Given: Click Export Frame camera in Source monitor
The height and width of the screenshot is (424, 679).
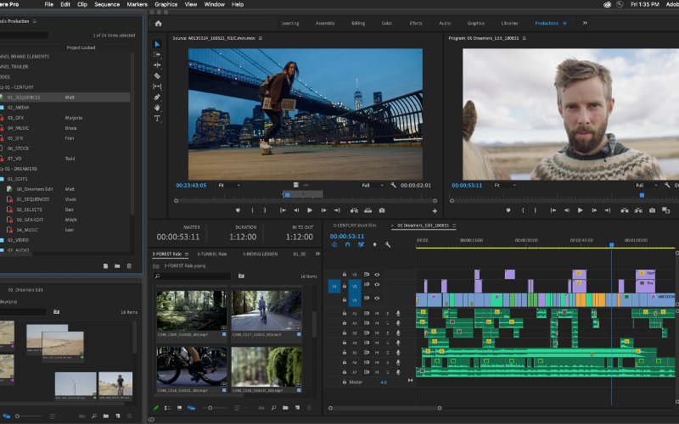Looking at the screenshot, I should coord(382,210).
